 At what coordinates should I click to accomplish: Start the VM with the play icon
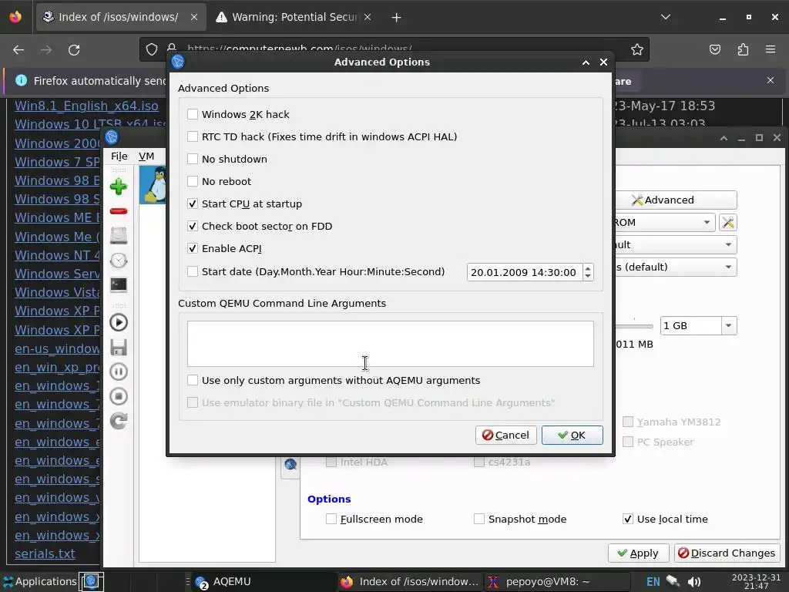click(x=119, y=322)
